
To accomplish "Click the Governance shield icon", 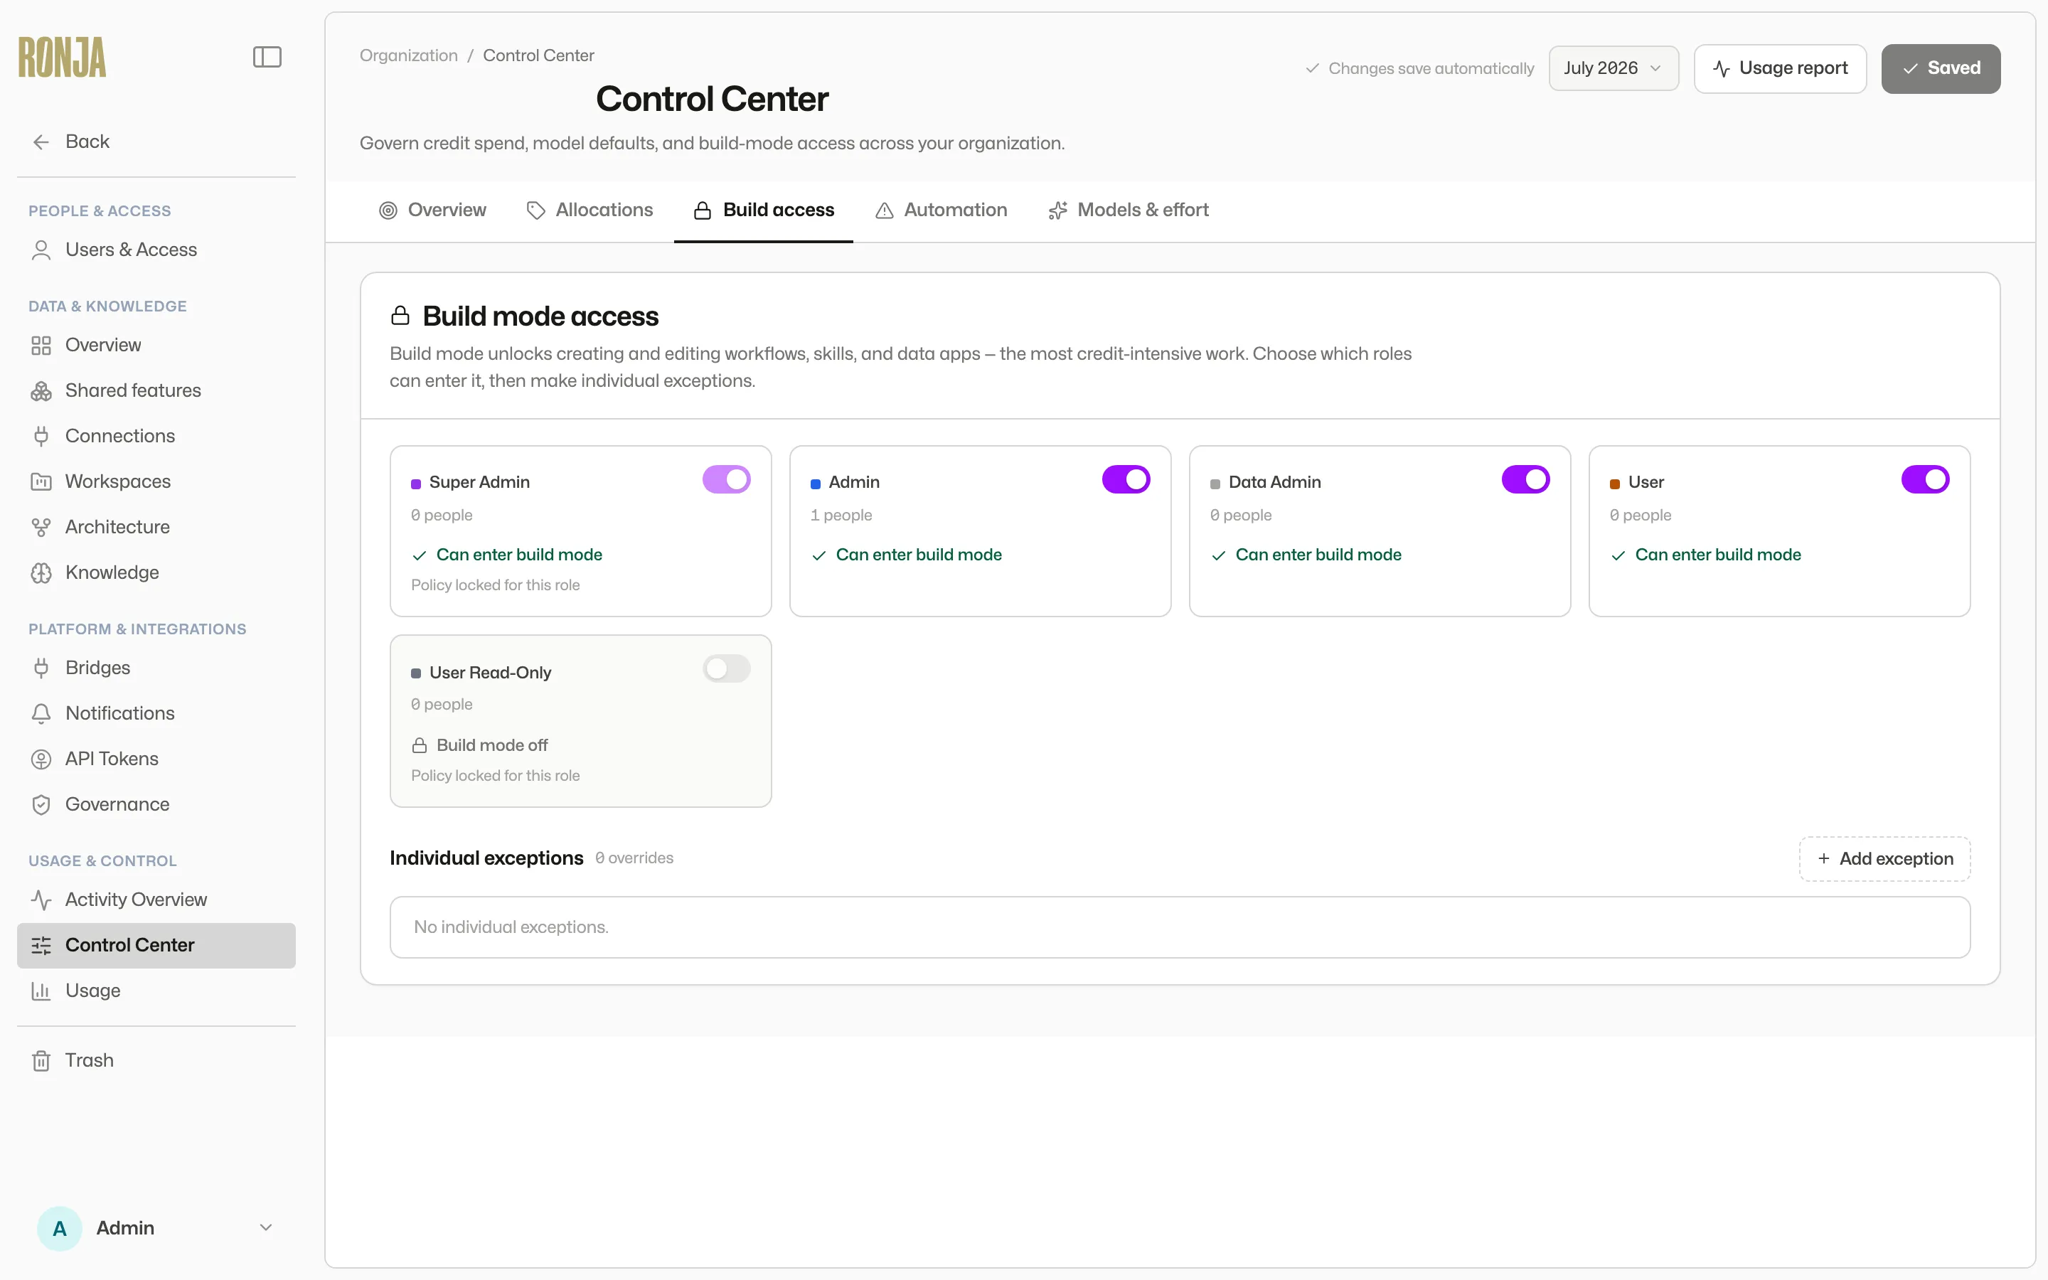I will (41, 805).
